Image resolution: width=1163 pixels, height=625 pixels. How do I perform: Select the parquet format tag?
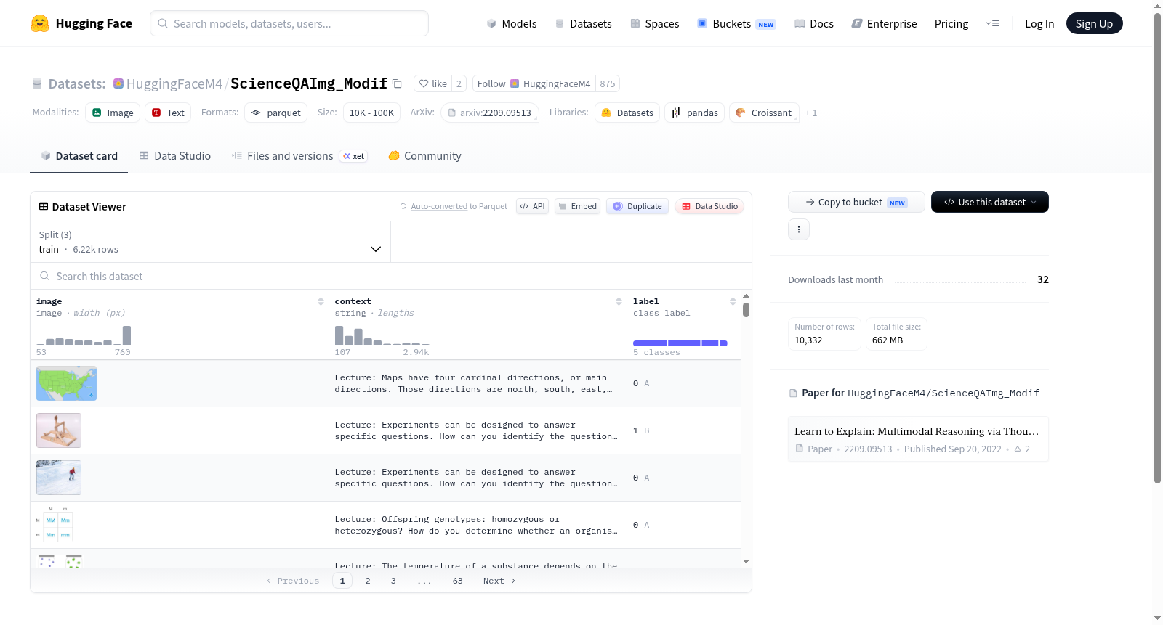[276, 113]
